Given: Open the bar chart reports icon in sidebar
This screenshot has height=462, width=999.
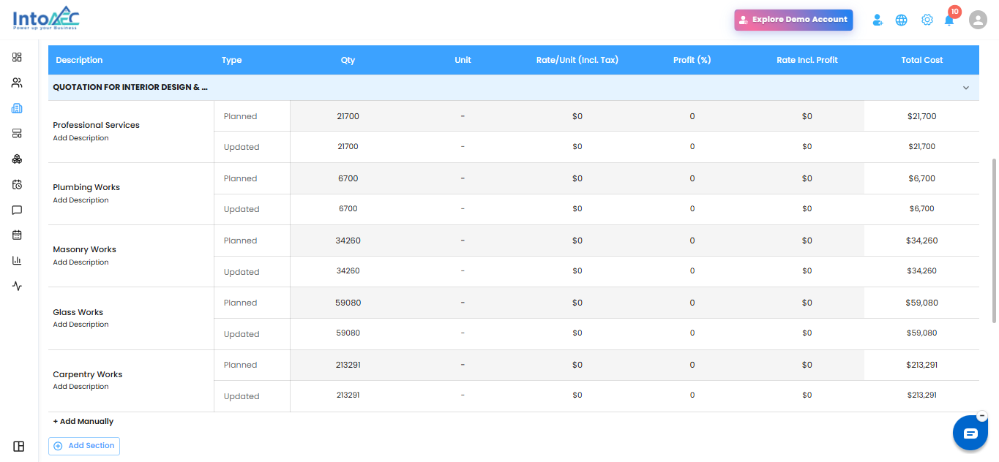Looking at the screenshot, I should 18,260.
